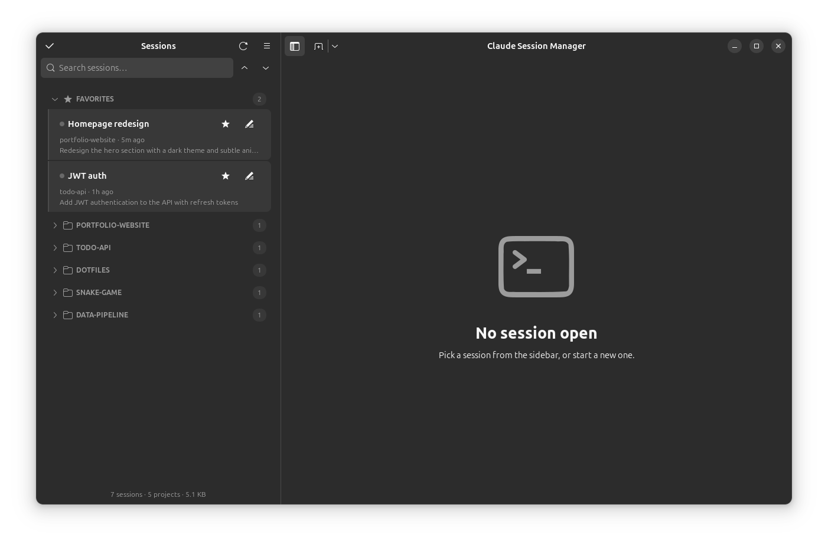Start a new session tab
The height and width of the screenshot is (544, 828).
(x=318, y=46)
